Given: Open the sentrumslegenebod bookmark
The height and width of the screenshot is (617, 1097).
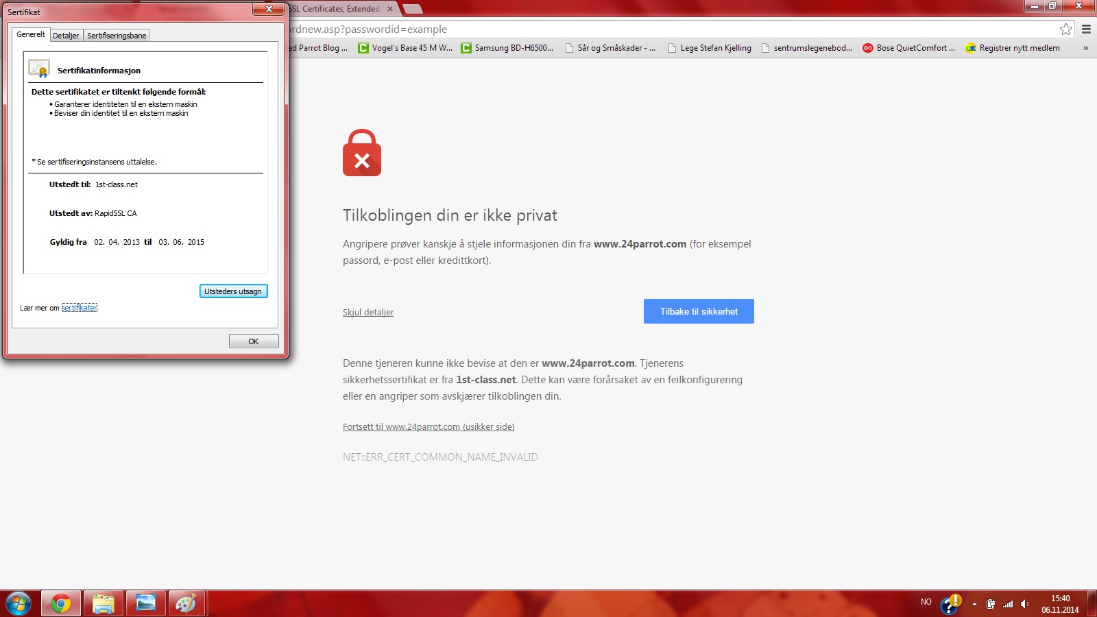Looking at the screenshot, I should click(807, 48).
